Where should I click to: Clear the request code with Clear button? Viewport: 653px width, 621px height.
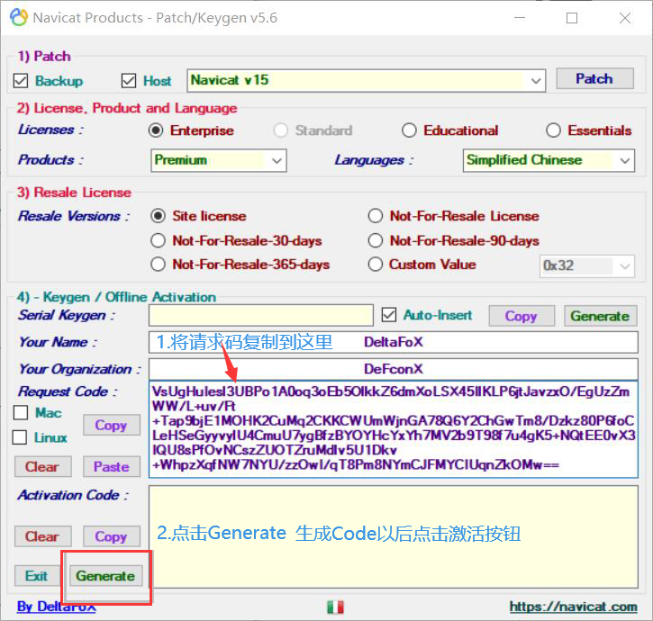43,466
